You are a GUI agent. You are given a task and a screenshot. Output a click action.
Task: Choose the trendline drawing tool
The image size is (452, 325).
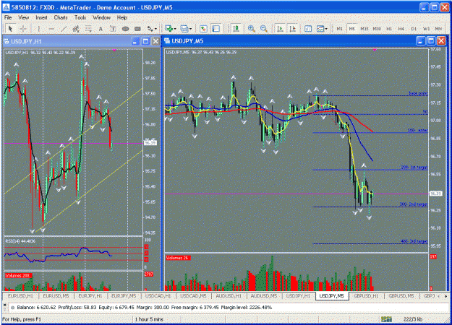[x=64, y=28]
